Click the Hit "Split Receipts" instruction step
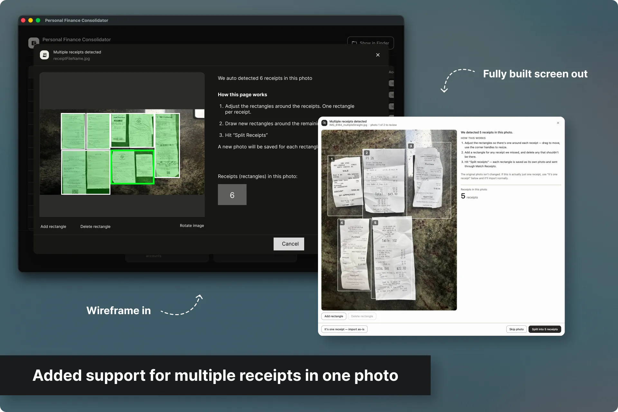The image size is (618, 412). (243, 135)
